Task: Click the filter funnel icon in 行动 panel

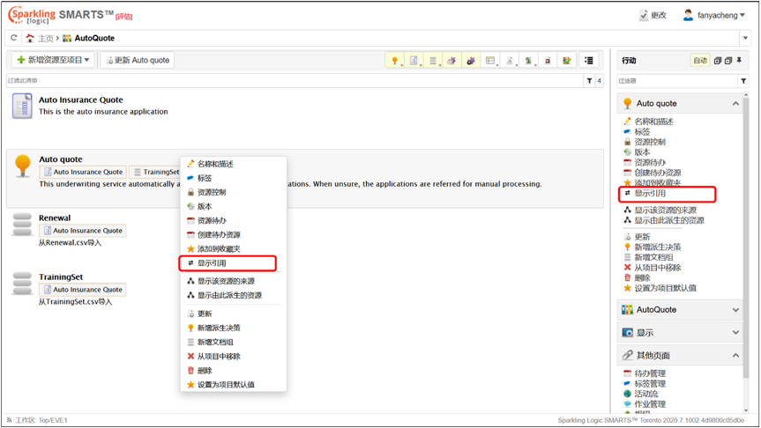Action: pyautogui.click(x=743, y=81)
